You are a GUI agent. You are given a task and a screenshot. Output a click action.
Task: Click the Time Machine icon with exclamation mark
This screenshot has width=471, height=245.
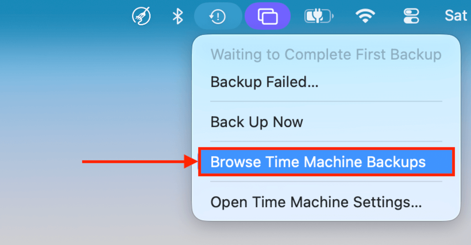coord(218,16)
